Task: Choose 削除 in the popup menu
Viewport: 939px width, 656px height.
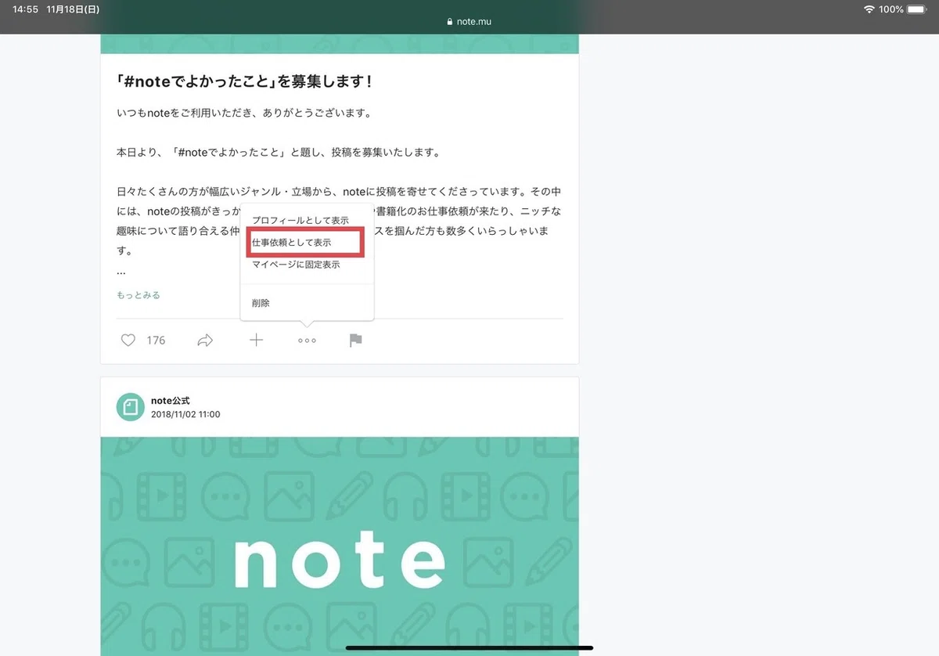Action: [x=261, y=303]
